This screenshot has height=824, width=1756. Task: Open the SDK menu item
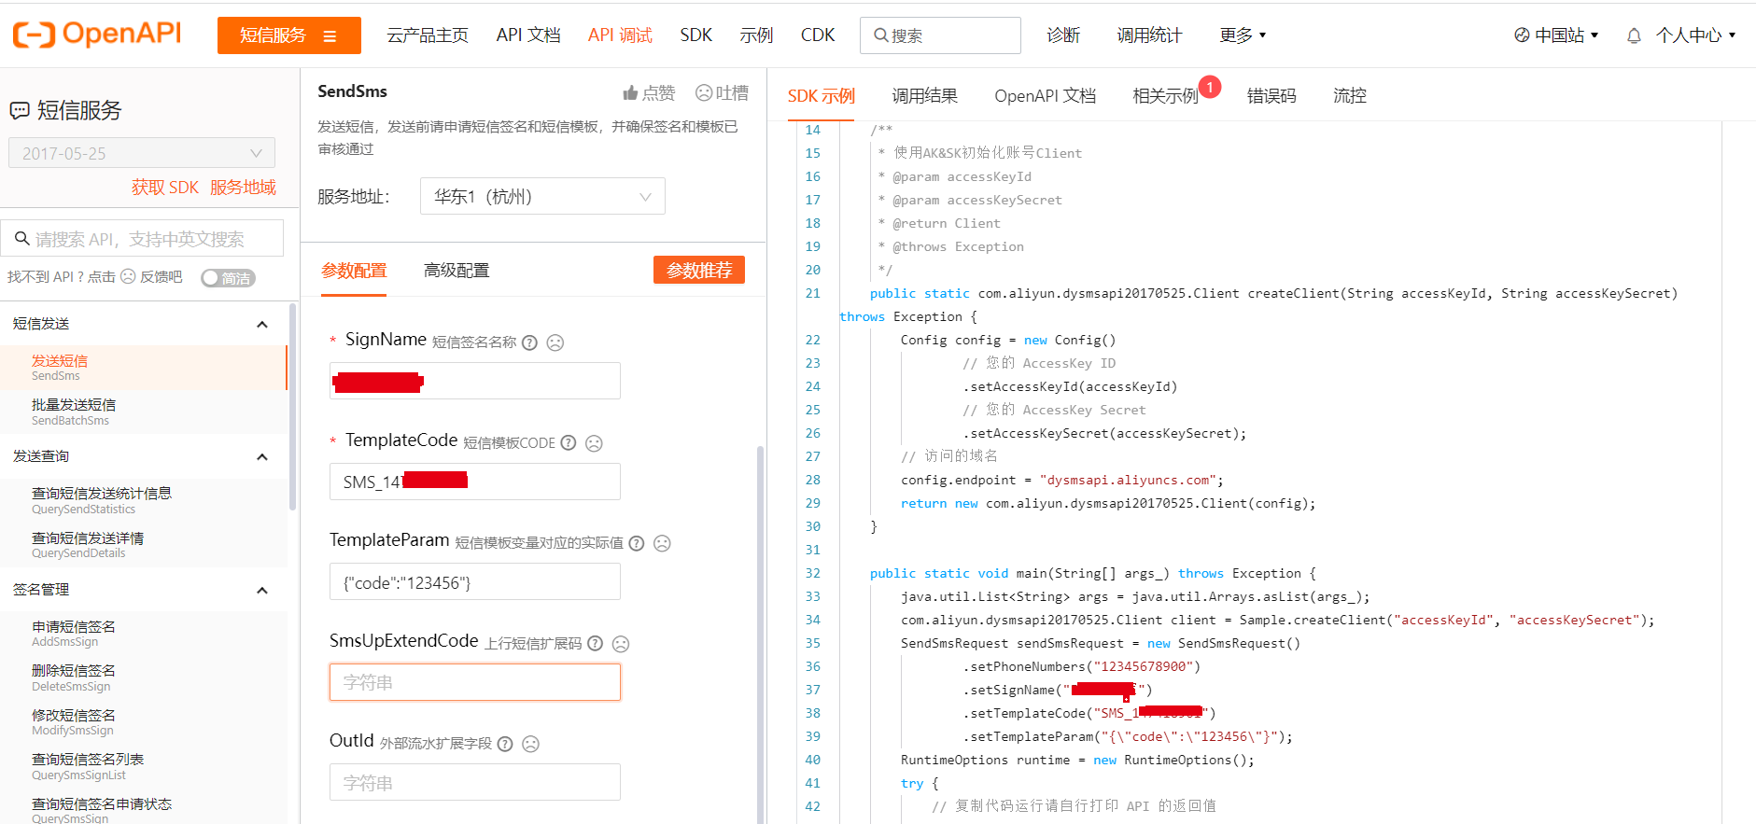tap(696, 35)
